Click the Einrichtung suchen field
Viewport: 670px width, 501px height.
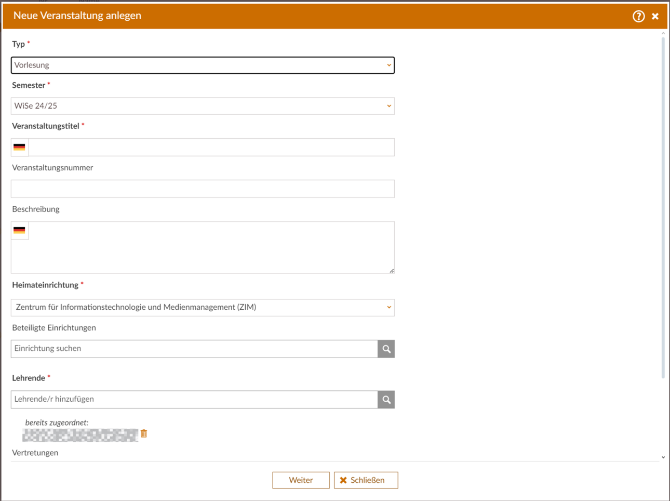pyautogui.click(x=194, y=349)
